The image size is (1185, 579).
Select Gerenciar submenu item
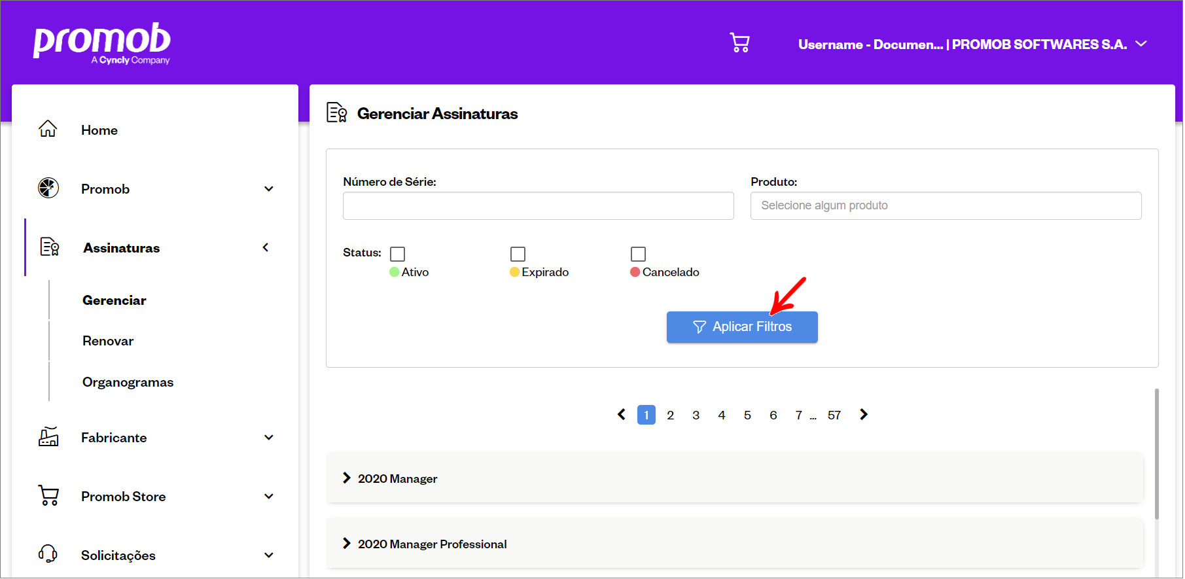coord(115,300)
